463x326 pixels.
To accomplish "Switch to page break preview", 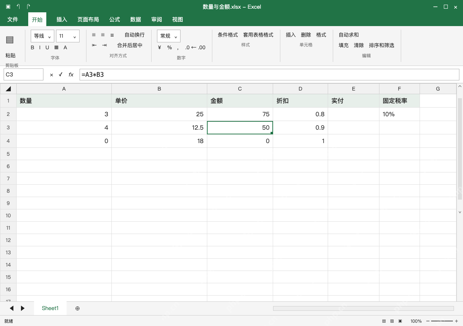I will click(x=400, y=321).
